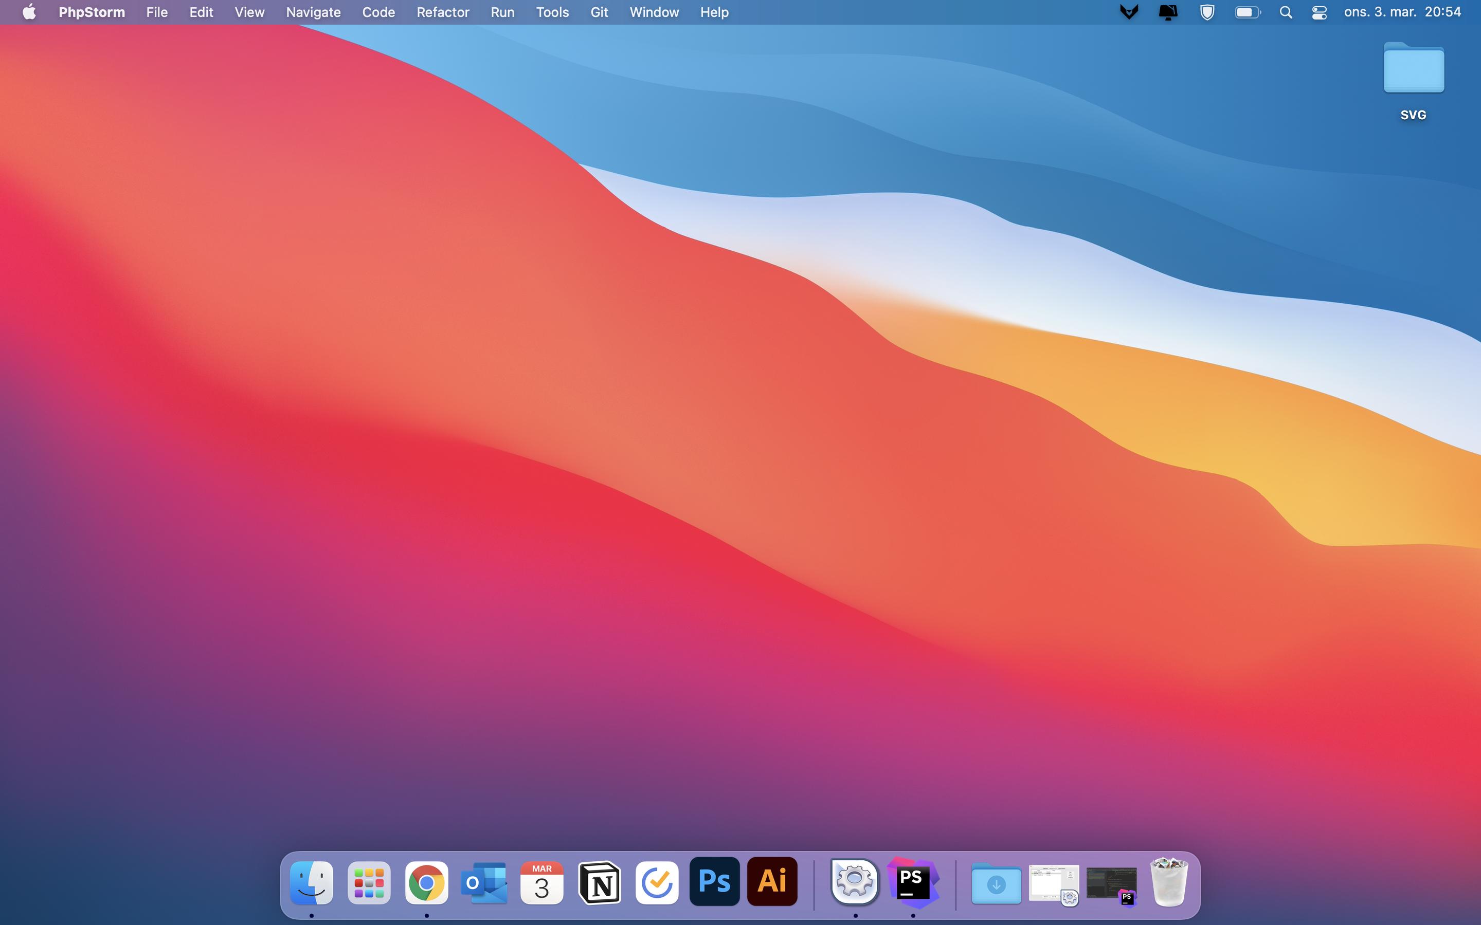
Task: Open the Calendar app showing MAR 3
Action: point(541,882)
